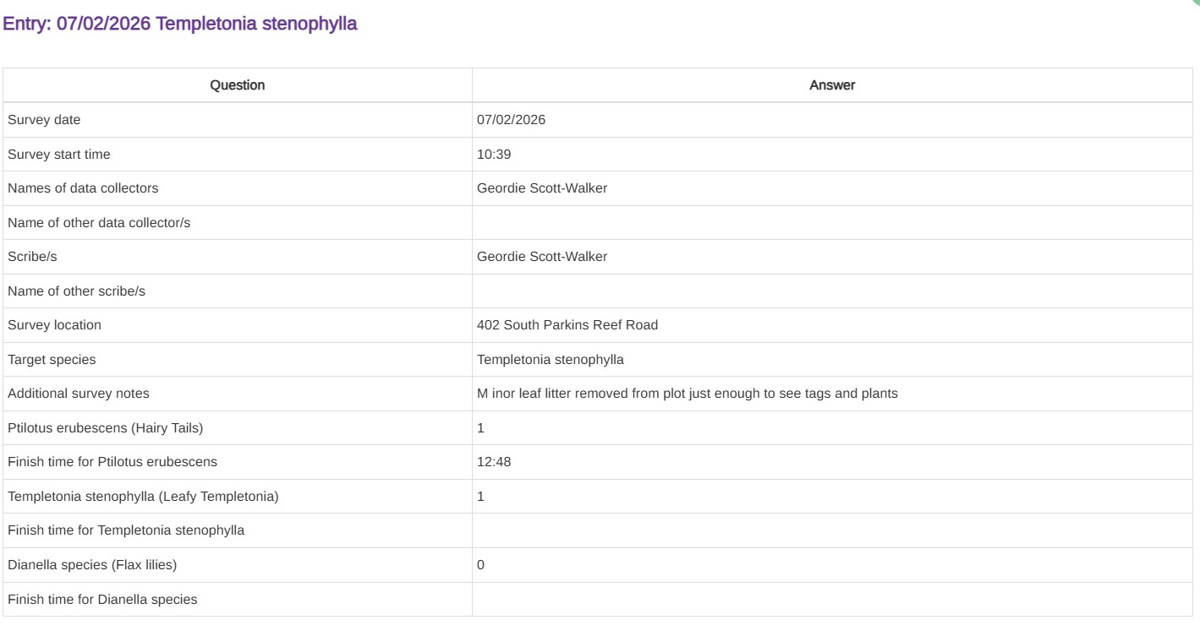Click the Answer column header

click(x=832, y=85)
